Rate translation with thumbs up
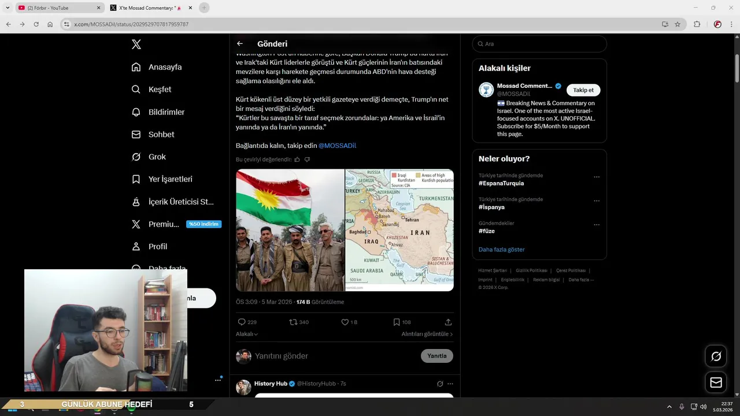 [297, 159]
